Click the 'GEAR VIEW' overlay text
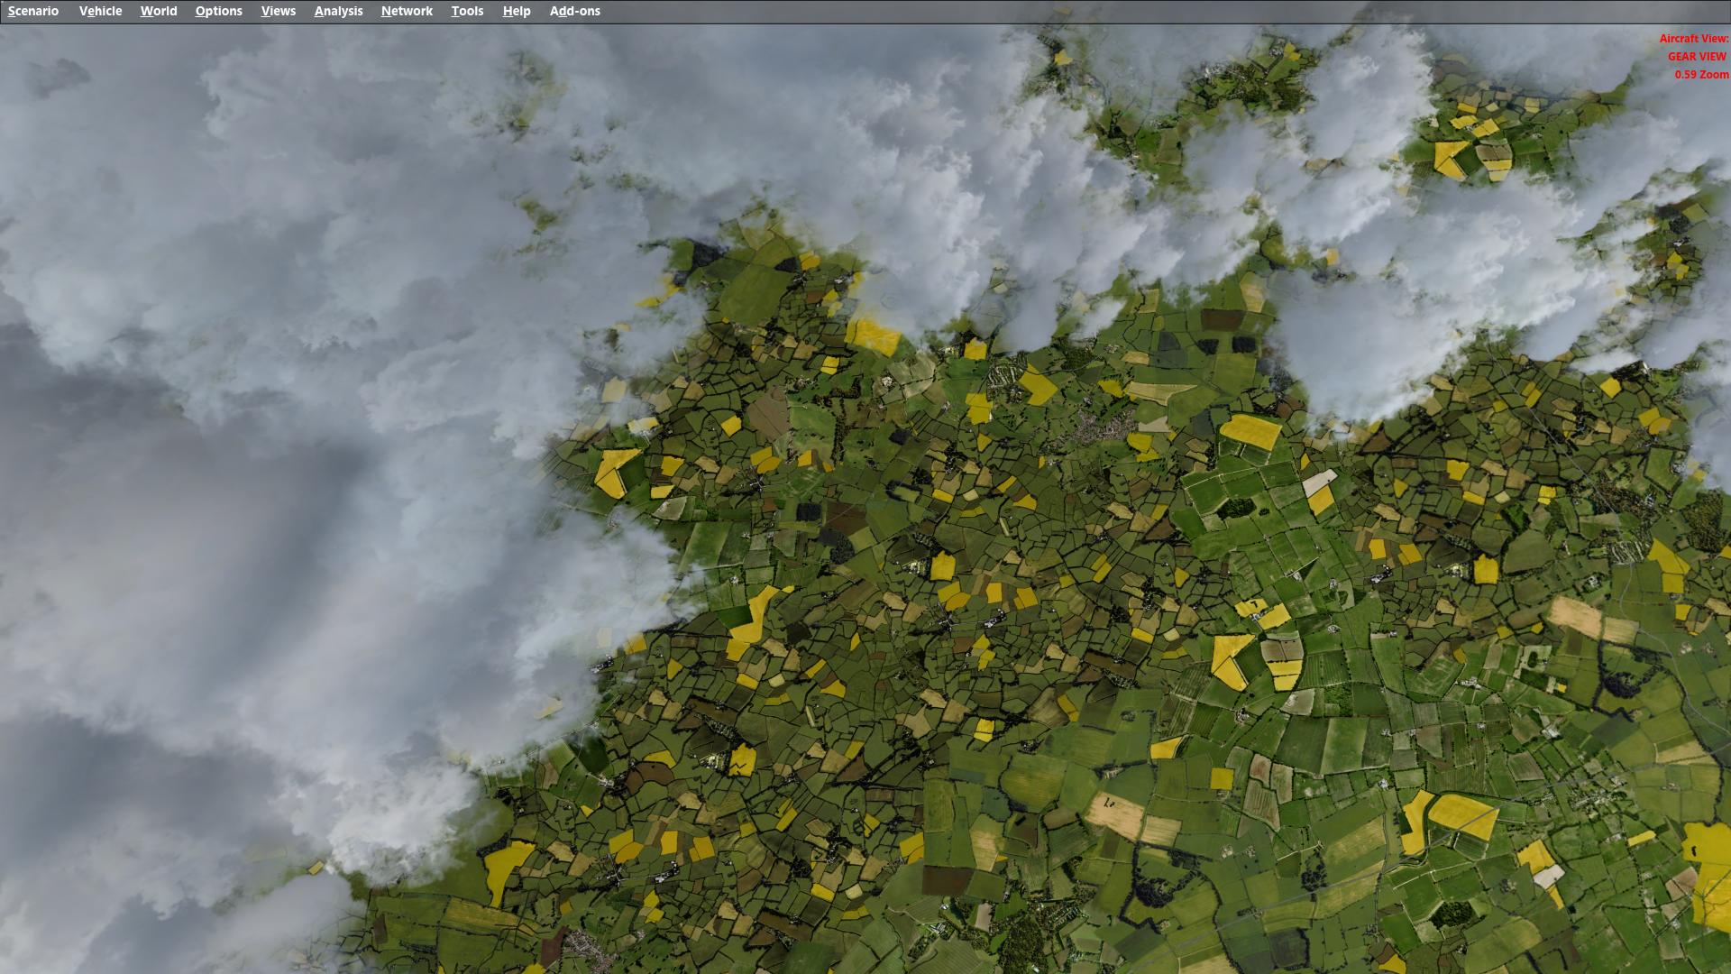1731x974 pixels. 1697,57
